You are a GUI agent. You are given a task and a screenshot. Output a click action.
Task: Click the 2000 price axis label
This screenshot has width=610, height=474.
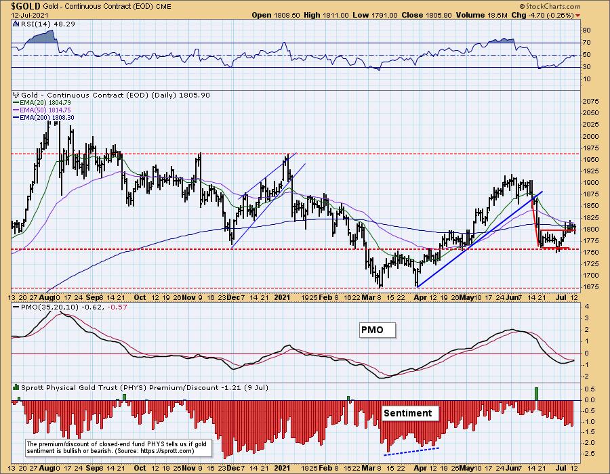click(x=590, y=136)
